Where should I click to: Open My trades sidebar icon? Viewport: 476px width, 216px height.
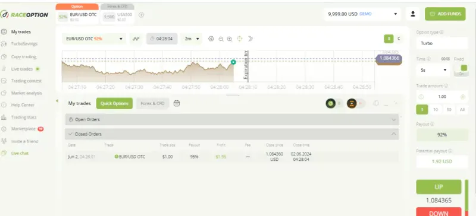pyautogui.click(x=4, y=31)
